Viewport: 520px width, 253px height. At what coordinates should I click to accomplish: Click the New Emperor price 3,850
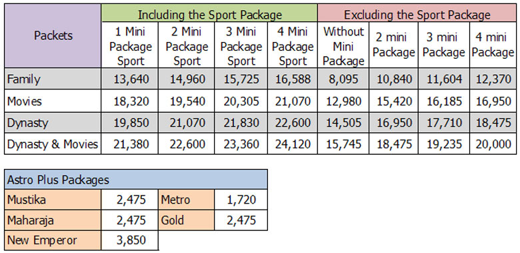[130, 240]
